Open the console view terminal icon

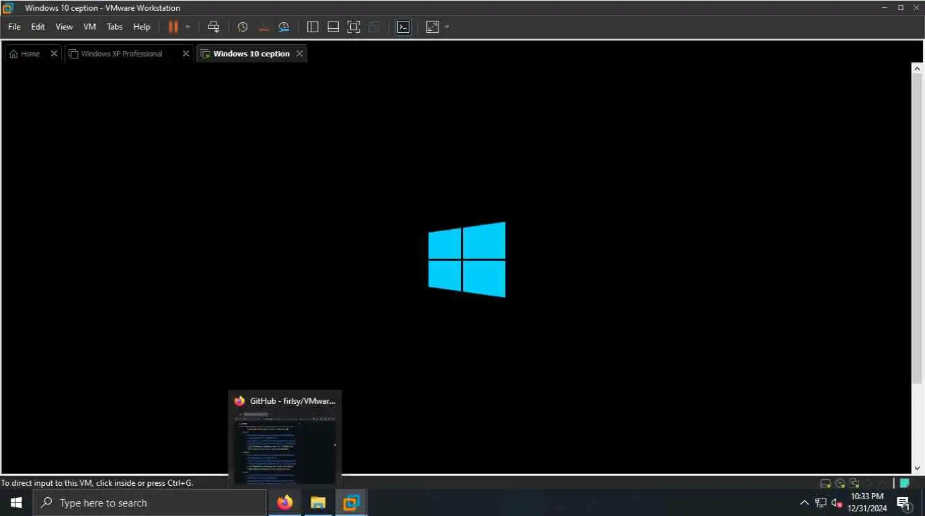point(403,27)
